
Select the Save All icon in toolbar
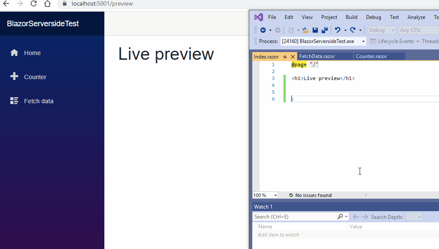324,30
